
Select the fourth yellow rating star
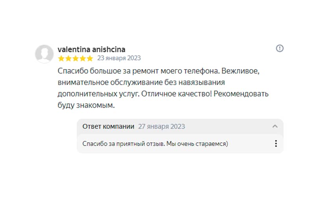click(82, 59)
